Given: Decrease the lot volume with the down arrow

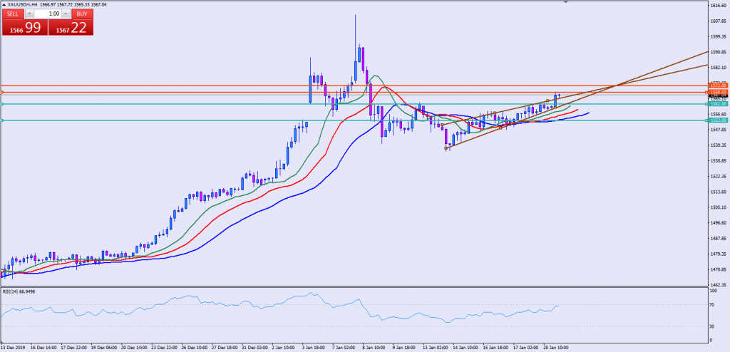Looking at the screenshot, I should point(30,14).
